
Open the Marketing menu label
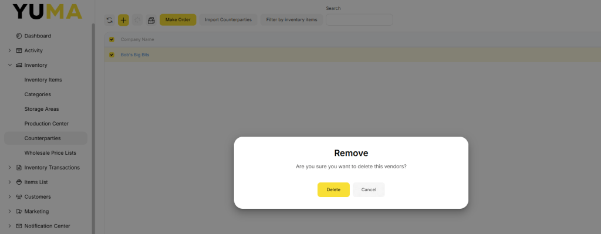point(37,211)
